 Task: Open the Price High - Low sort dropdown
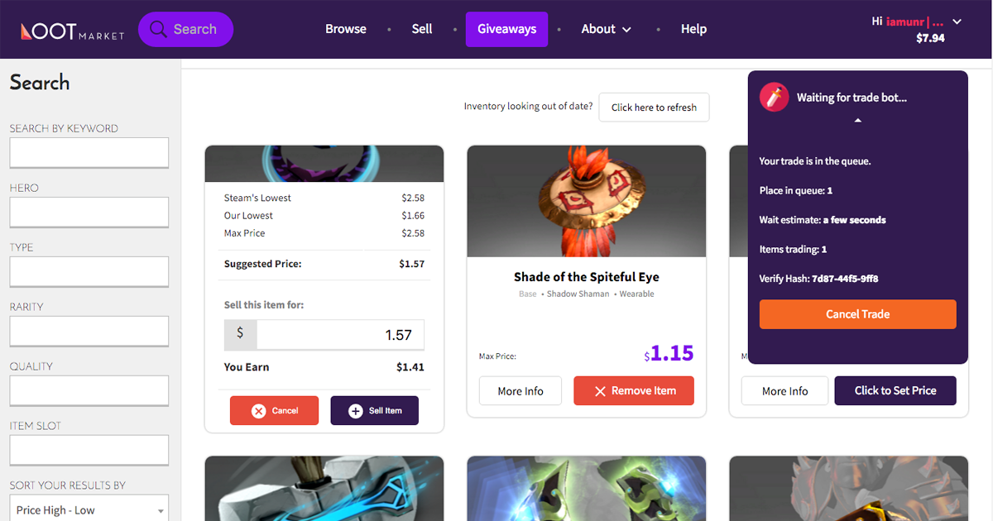point(89,509)
